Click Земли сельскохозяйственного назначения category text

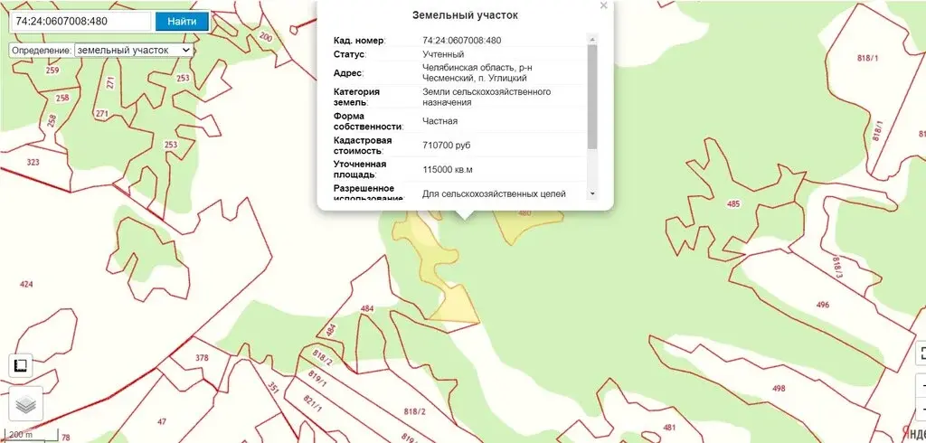487,97
